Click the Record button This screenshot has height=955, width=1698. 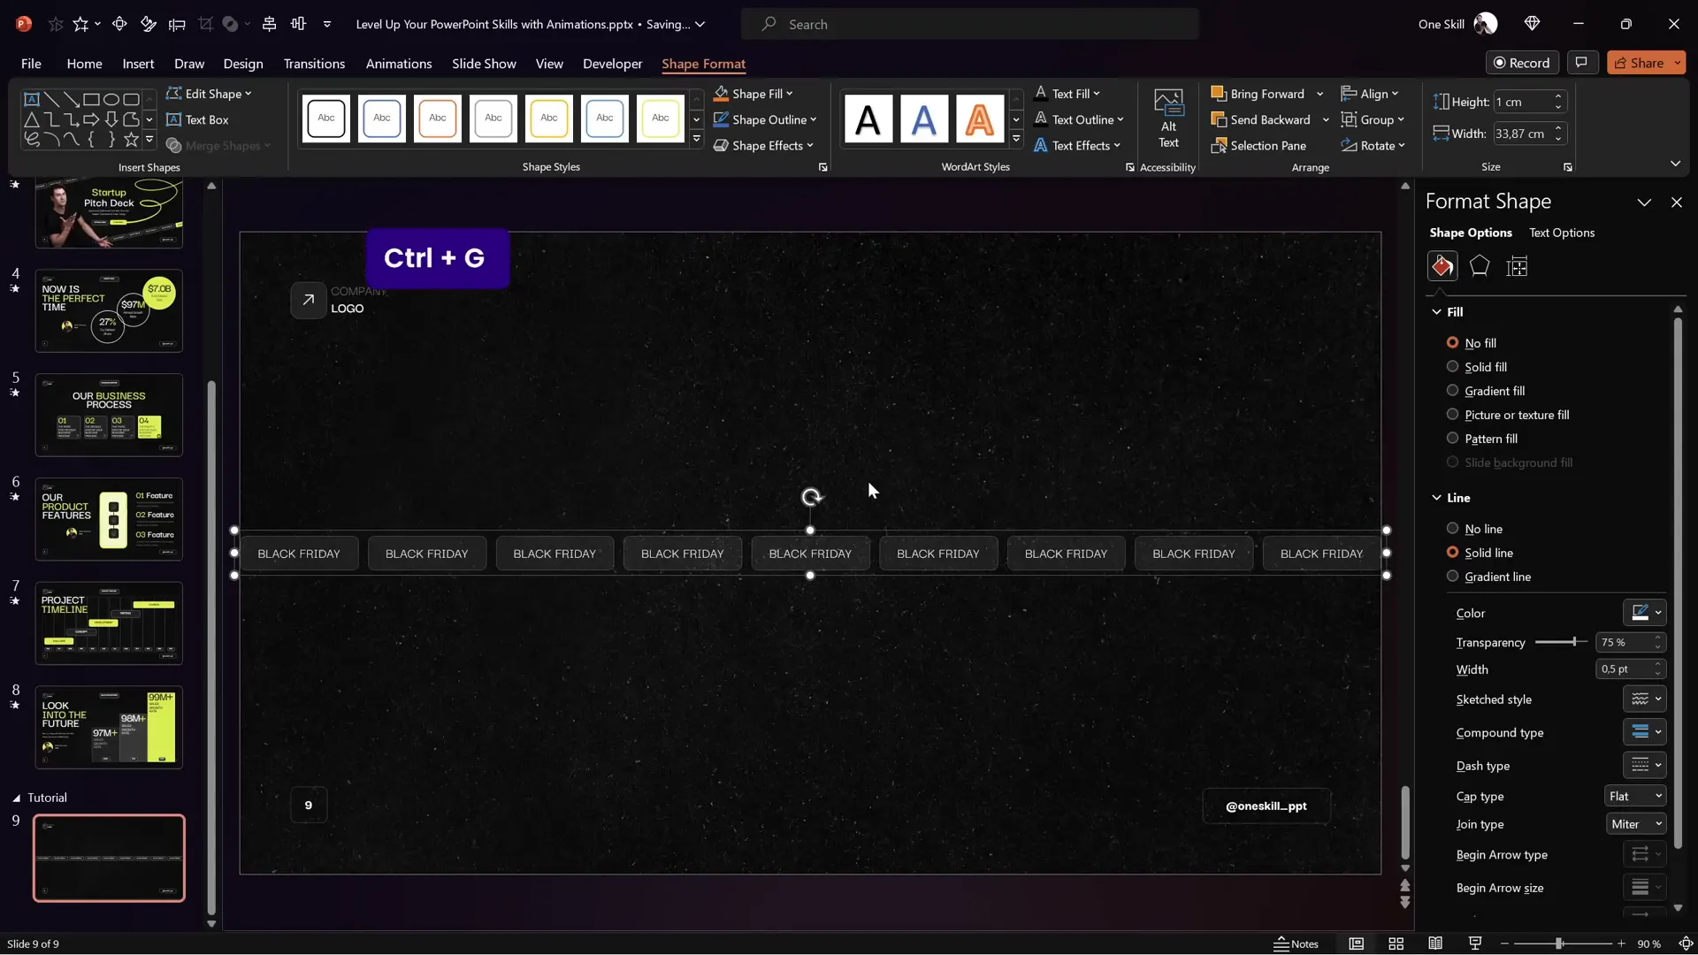click(1521, 63)
